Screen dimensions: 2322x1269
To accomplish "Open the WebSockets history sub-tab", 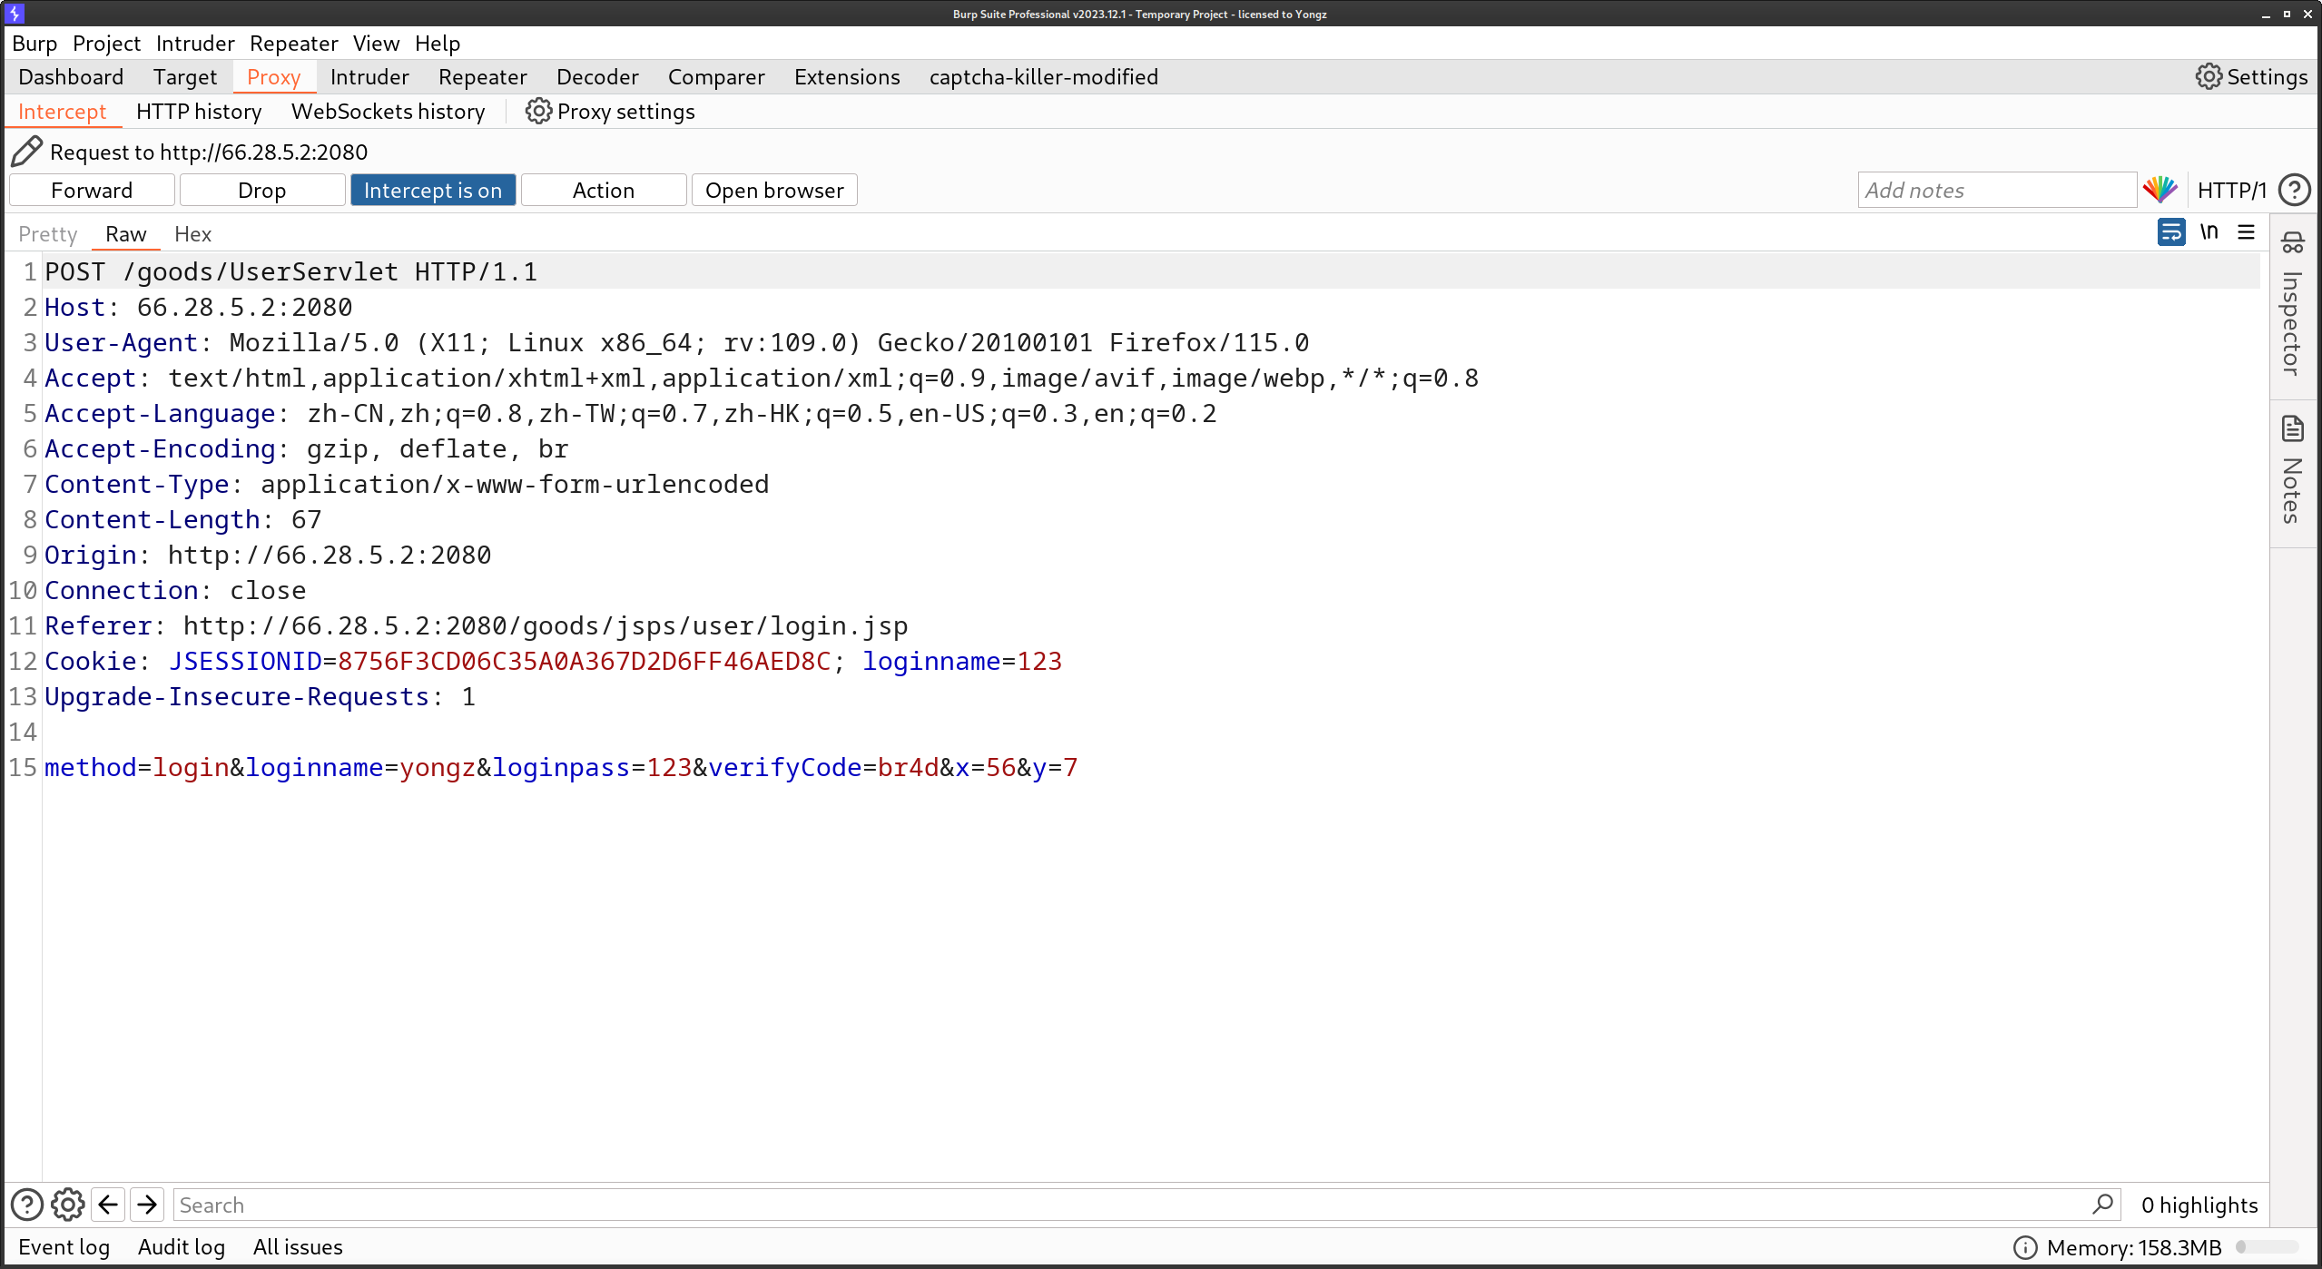I will 389,112.
